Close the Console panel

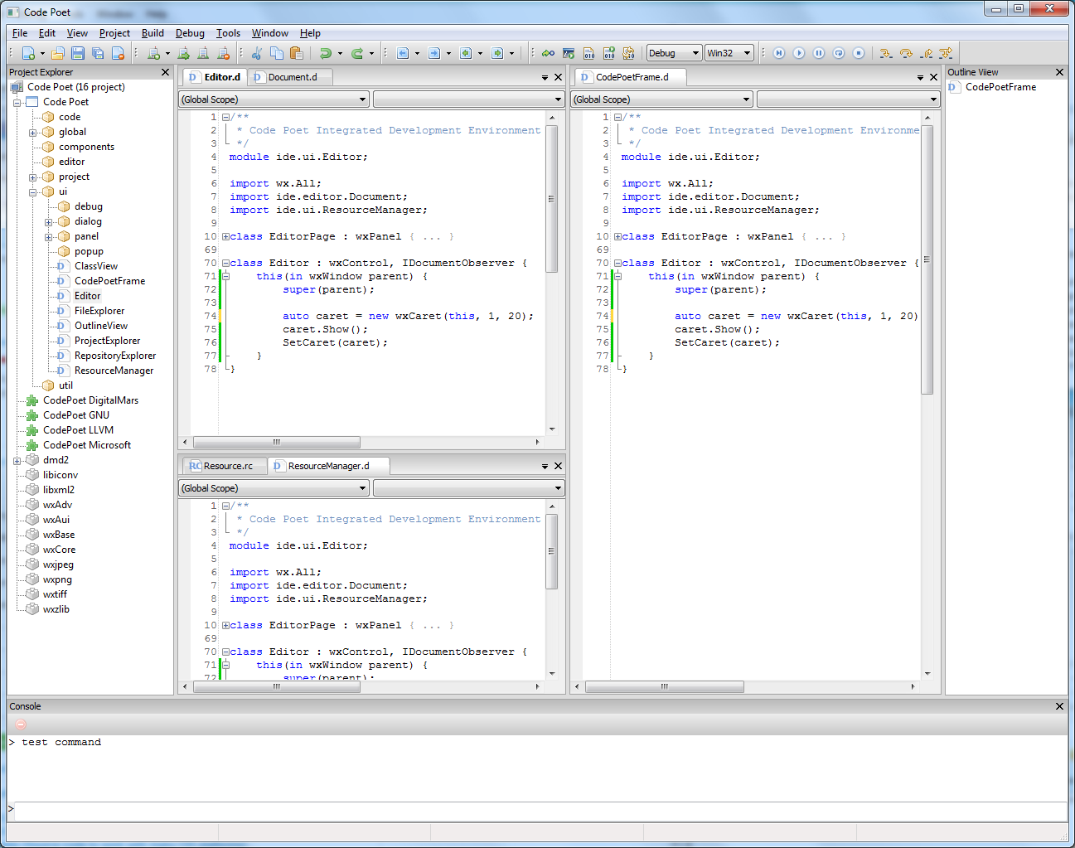[x=1059, y=706]
